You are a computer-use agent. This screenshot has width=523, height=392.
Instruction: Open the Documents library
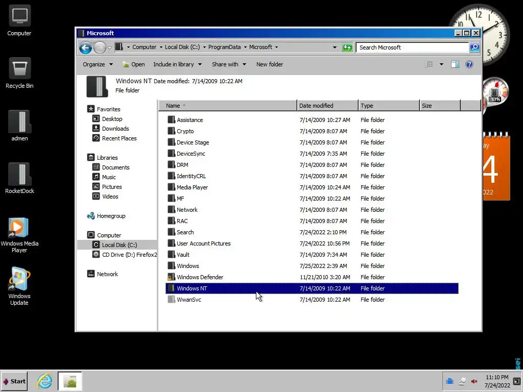115,167
